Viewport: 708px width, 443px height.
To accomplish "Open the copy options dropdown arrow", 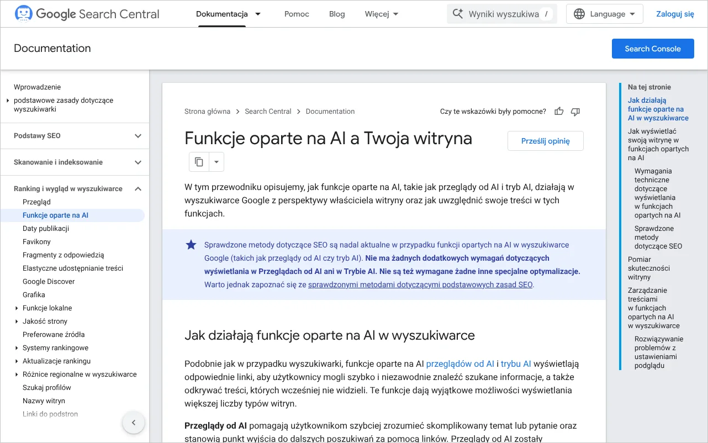I will pyautogui.click(x=216, y=162).
